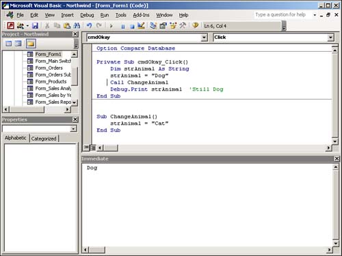This screenshot has width=342, height=256.
Task: Open the Add-Ins menu
Action: (141, 15)
